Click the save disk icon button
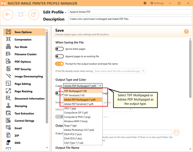 (21, 15)
